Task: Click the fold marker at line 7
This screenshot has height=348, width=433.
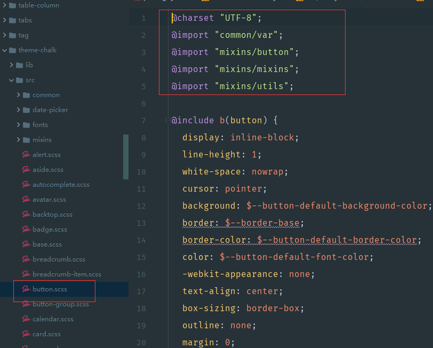Action: click(x=167, y=121)
